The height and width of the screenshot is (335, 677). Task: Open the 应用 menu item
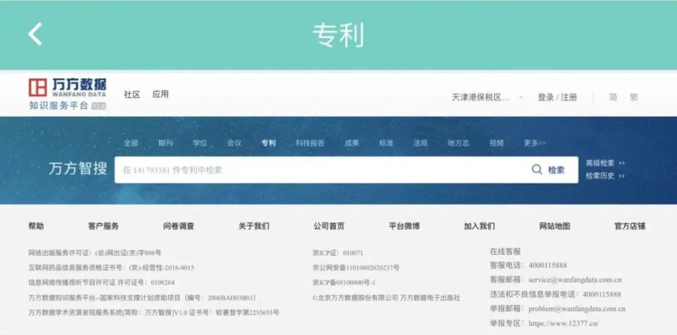coord(160,94)
